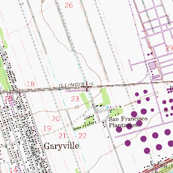Screen dimensions: 173x173
Task: Click section number 21
Action: 62,135
